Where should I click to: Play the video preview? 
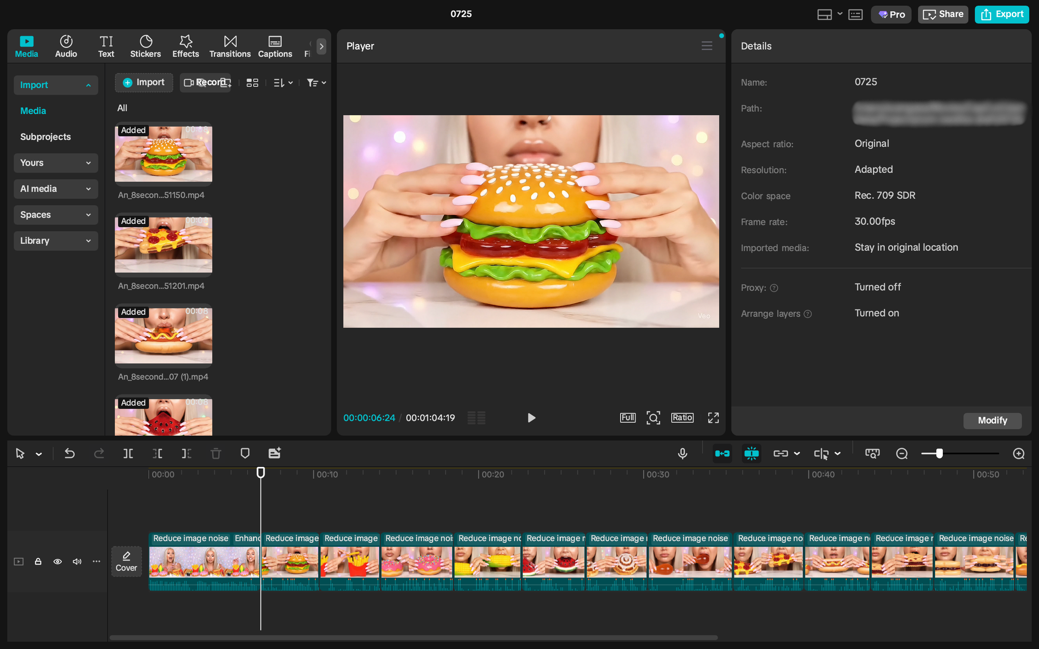click(x=531, y=417)
